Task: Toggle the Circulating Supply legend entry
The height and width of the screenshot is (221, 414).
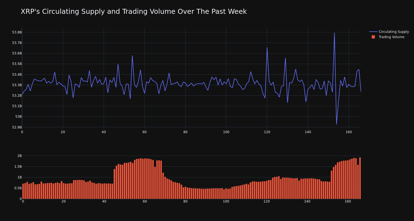Action: pos(389,32)
